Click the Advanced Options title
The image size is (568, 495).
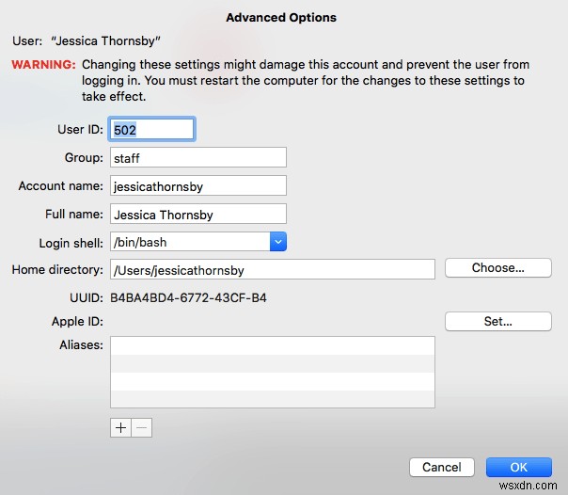pos(281,17)
